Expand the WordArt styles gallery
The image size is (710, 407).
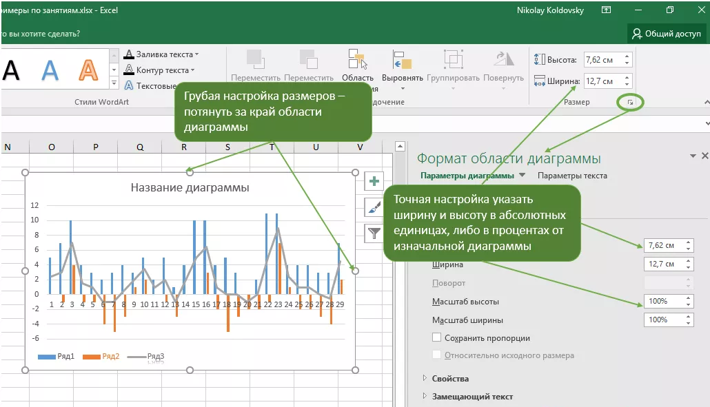coord(114,83)
